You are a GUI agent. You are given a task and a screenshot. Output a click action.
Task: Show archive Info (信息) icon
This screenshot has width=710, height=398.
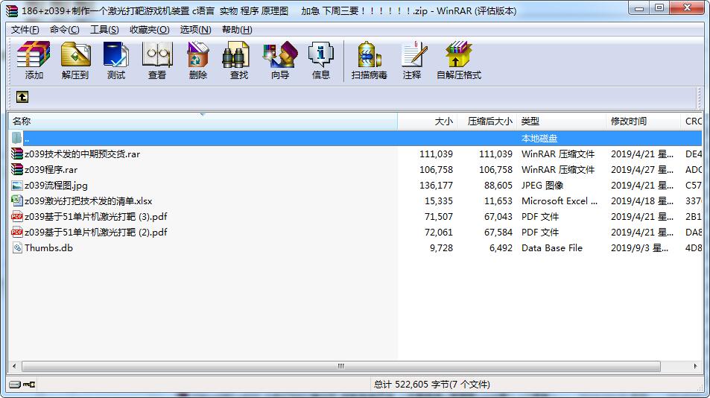click(320, 60)
